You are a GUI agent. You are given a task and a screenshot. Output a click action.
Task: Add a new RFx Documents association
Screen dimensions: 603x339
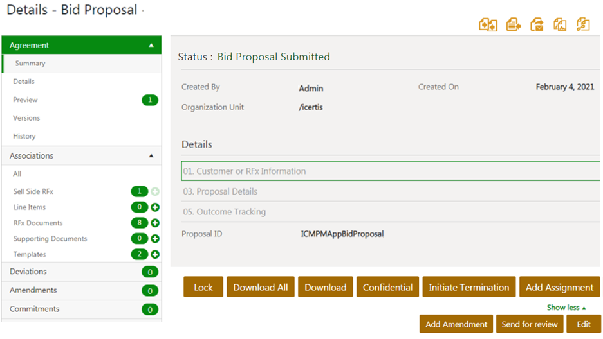pos(155,223)
